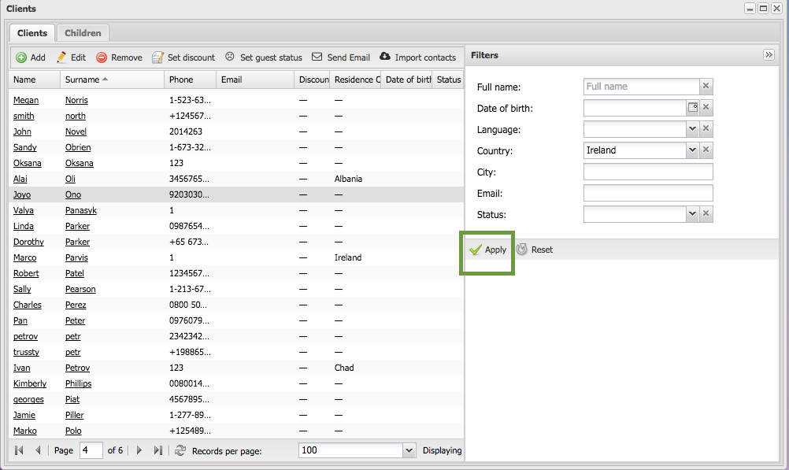
Task: Clear the Status filter
Action: coord(706,213)
